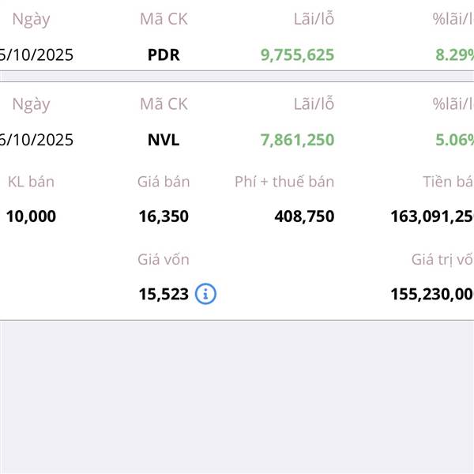This screenshot has width=474, height=474.
Task: Click the sale proceeds amount starting 163,091
Action: coord(431,216)
